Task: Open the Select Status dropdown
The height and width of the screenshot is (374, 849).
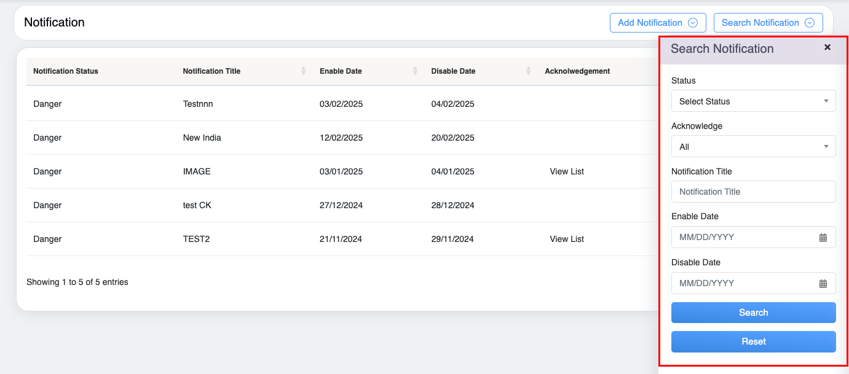Action: pyautogui.click(x=753, y=101)
